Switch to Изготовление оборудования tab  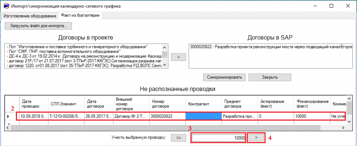coord(30,16)
